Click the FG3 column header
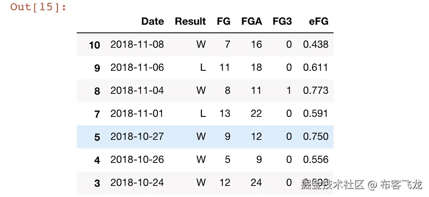 tap(282, 21)
